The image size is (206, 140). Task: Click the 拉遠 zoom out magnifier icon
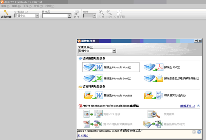(x=109, y=13)
